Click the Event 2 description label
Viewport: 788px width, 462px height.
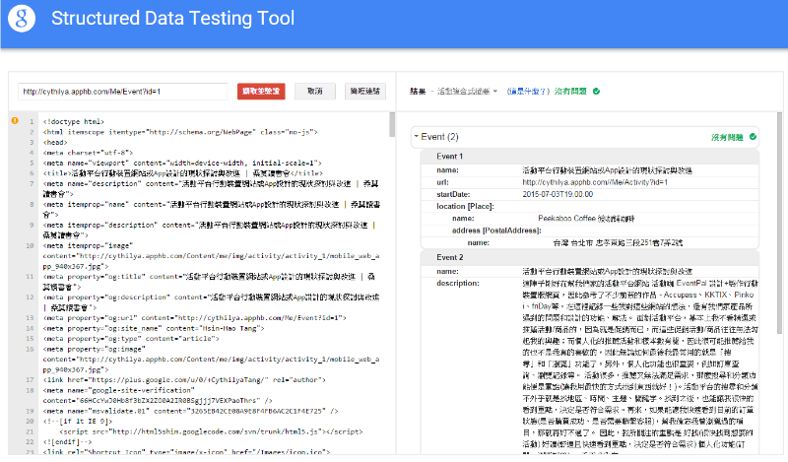tap(457, 283)
